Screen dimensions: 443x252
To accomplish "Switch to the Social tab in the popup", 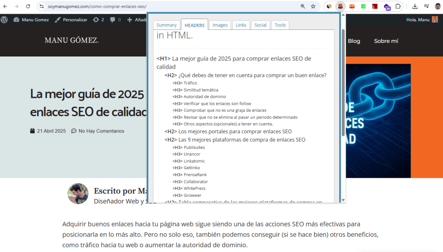I will click(x=260, y=25).
